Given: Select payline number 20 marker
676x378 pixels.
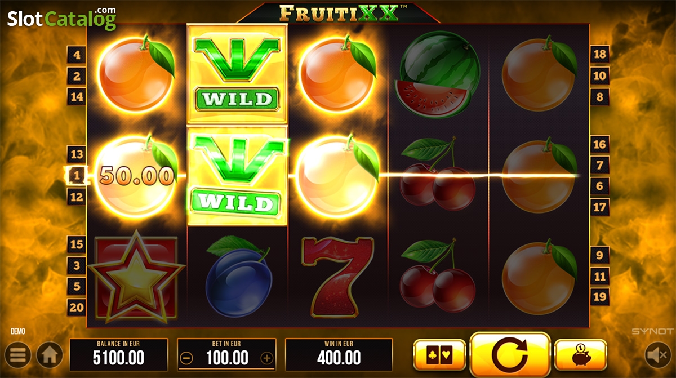Looking at the screenshot, I should tap(77, 307).
